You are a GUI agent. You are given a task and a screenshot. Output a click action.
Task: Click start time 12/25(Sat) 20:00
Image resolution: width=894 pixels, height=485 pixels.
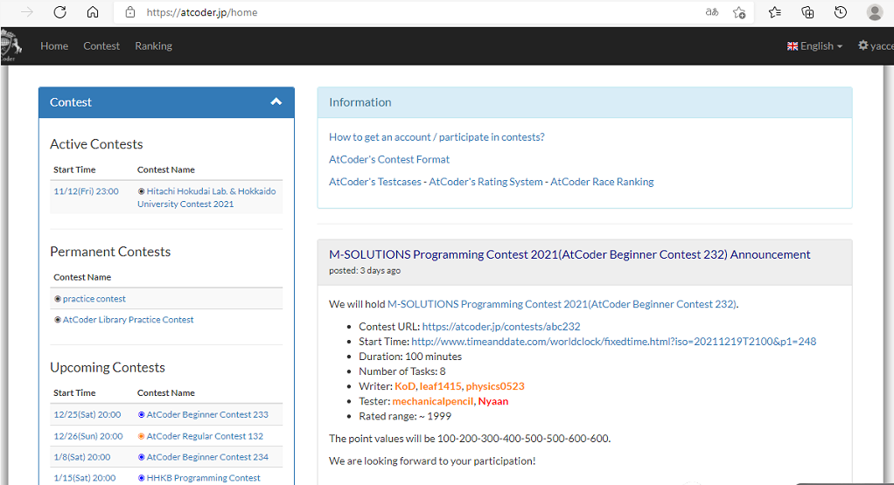(87, 414)
